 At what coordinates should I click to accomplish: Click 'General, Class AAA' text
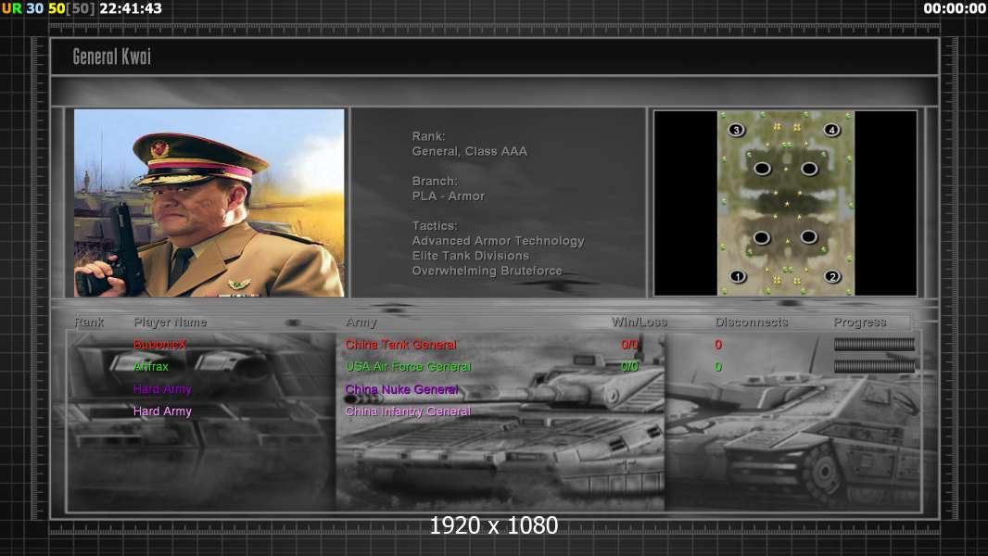[x=469, y=151]
